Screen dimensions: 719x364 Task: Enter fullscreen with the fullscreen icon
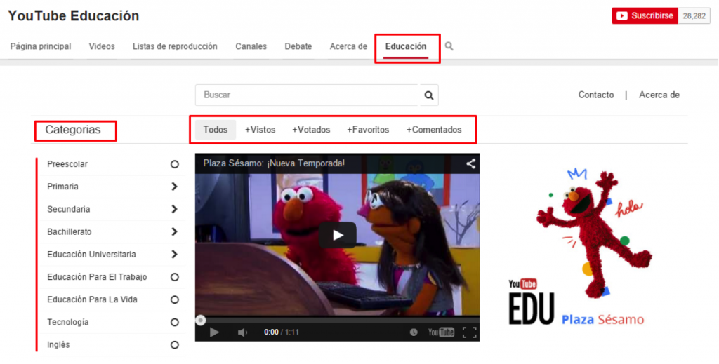coord(469,332)
